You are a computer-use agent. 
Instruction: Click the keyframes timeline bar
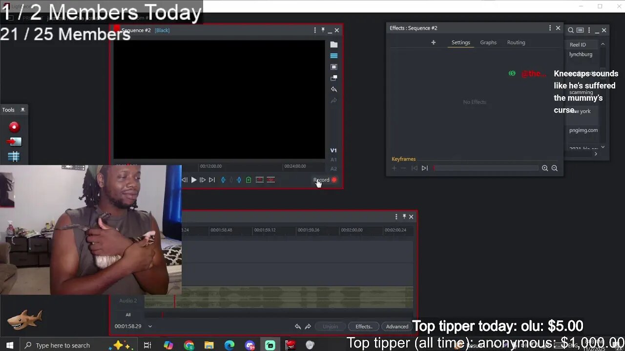(x=486, y=168)
